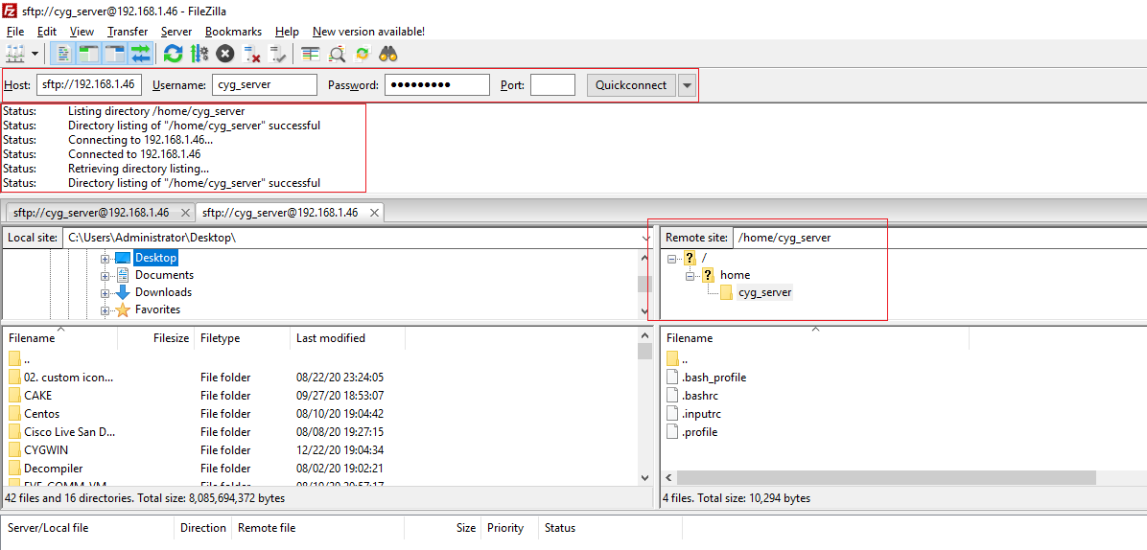Expand the Favorites tree node

click(105, 310)
